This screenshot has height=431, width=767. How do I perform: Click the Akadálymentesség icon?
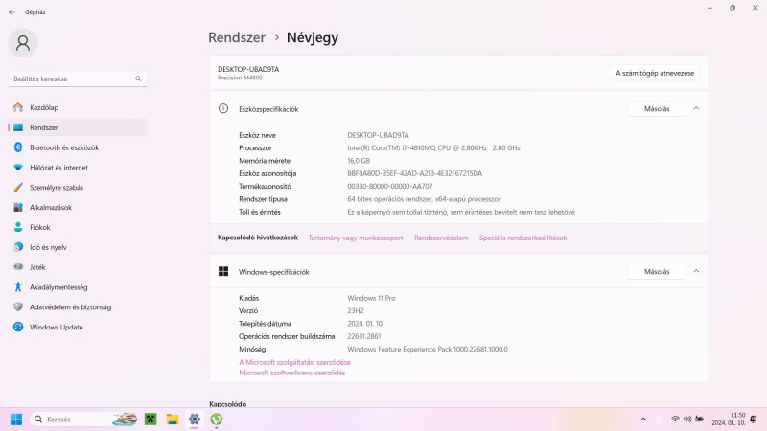18,287
